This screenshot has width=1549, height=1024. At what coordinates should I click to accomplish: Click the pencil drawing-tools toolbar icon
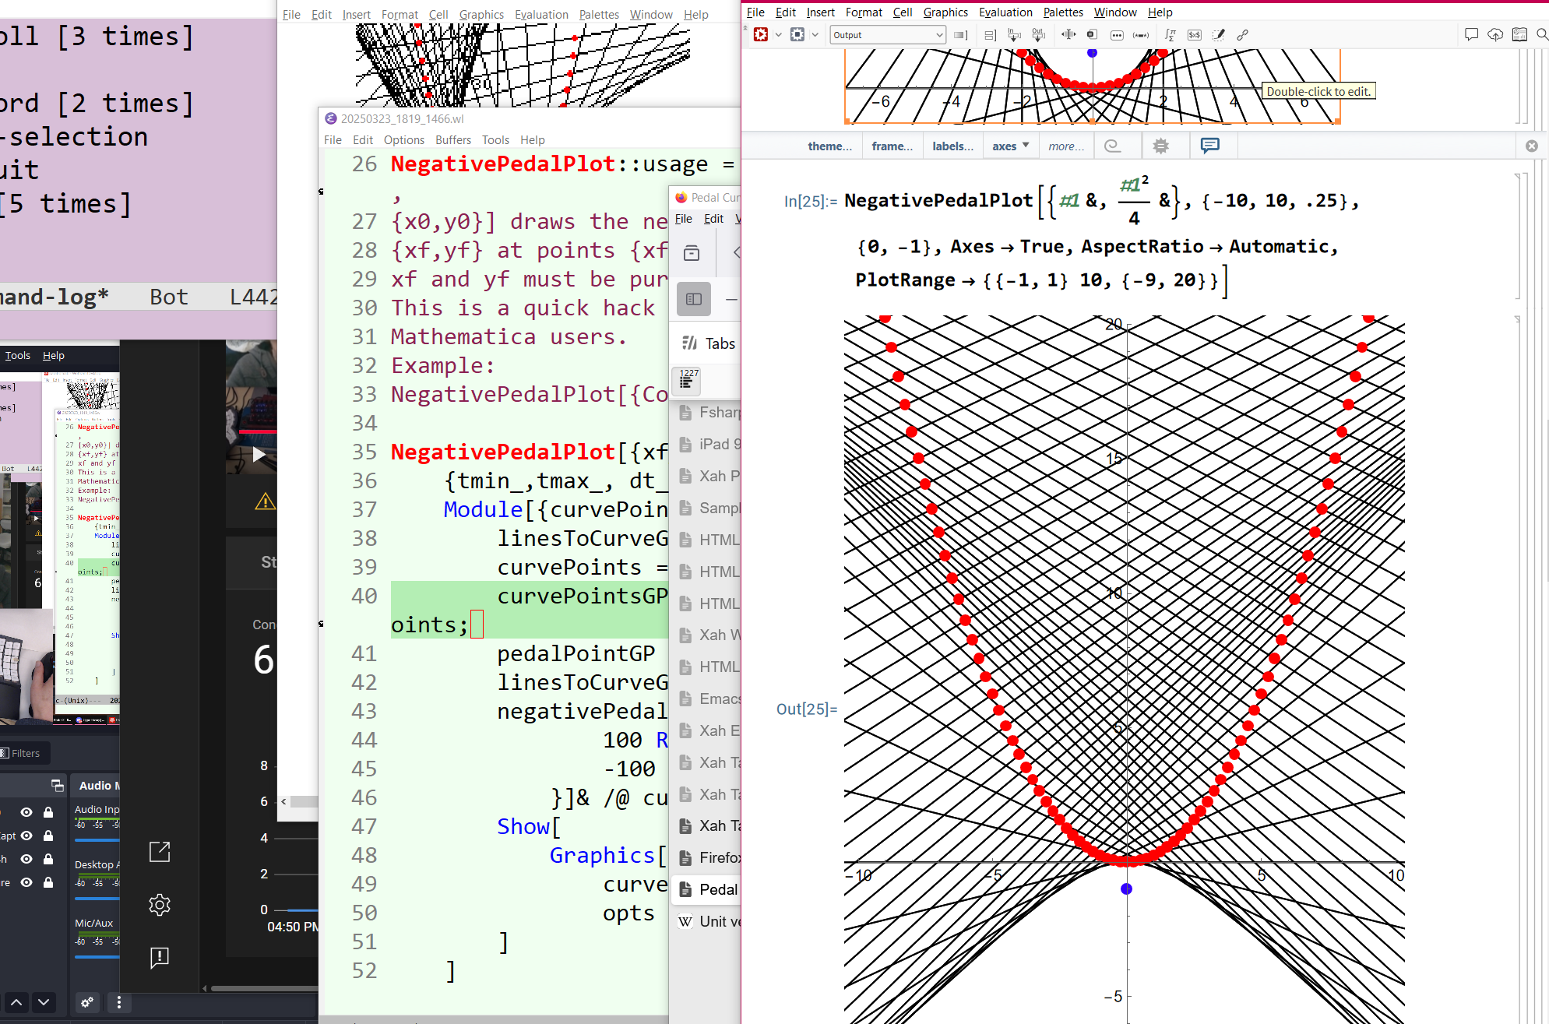[1219, 35]
